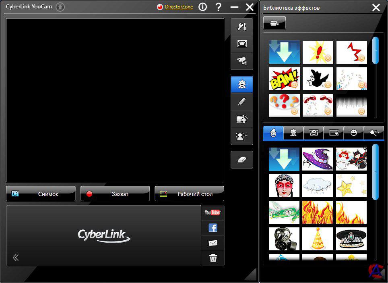Click the upgrade arrow next to YouCam title
This screenshot has width=388, height=283.
click(60, 7)
